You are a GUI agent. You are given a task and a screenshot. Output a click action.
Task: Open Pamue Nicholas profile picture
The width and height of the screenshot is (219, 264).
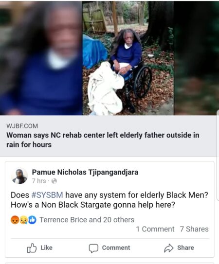click(x=19, y=176)
